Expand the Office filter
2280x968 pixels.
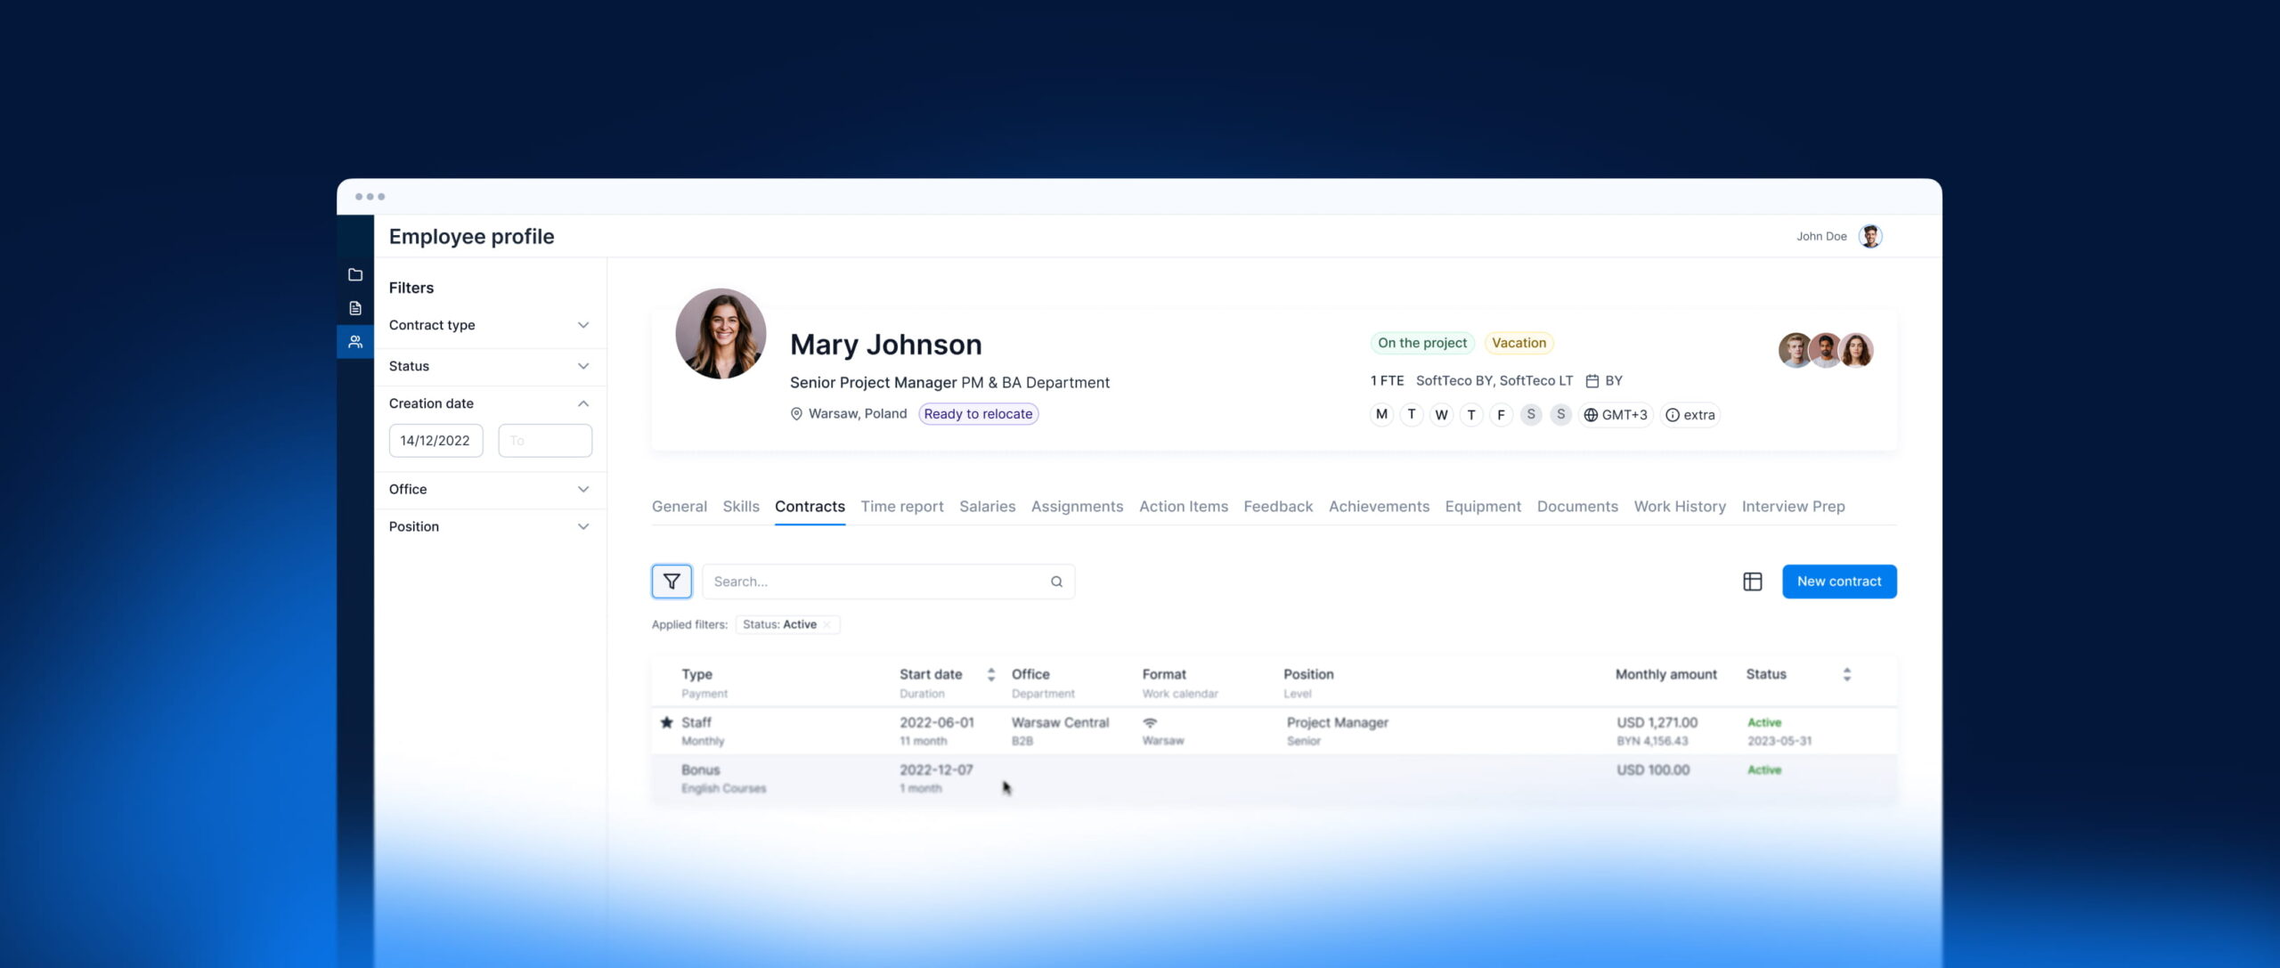(490, 489)
